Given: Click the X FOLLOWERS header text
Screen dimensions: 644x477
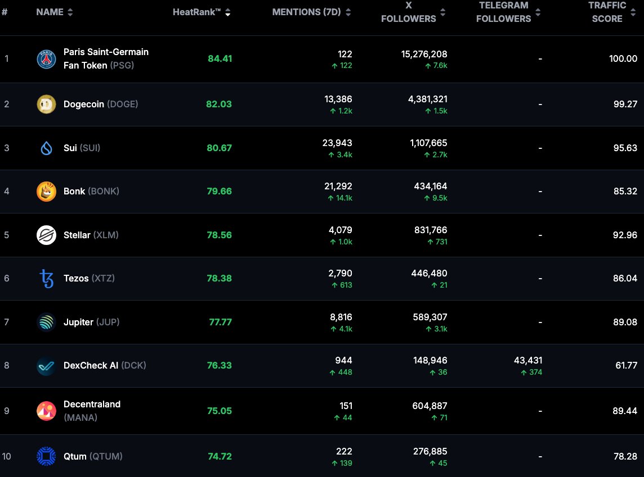Looking at the screenshot, I should pos(408,12).
